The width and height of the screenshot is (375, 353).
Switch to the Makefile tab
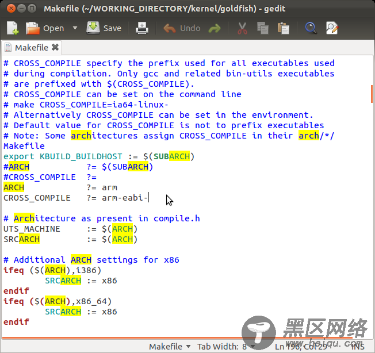(x=32, y=48)
